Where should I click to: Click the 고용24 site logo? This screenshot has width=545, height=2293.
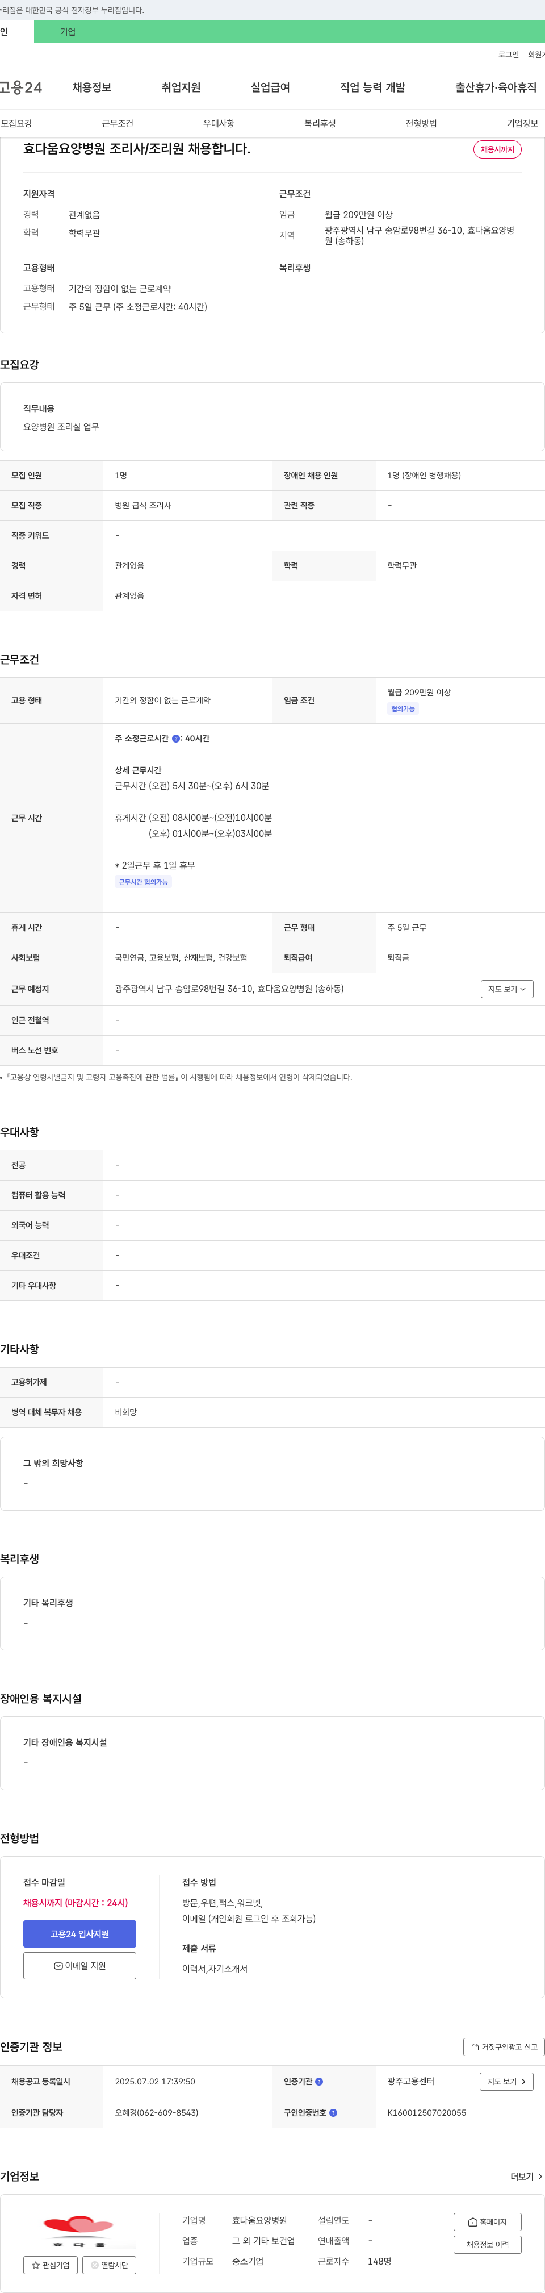click(22, 87)
